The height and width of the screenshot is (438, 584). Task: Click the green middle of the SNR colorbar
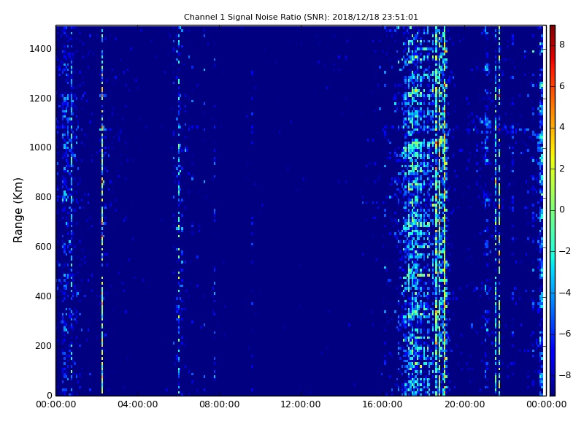click(x=553, y=210)
